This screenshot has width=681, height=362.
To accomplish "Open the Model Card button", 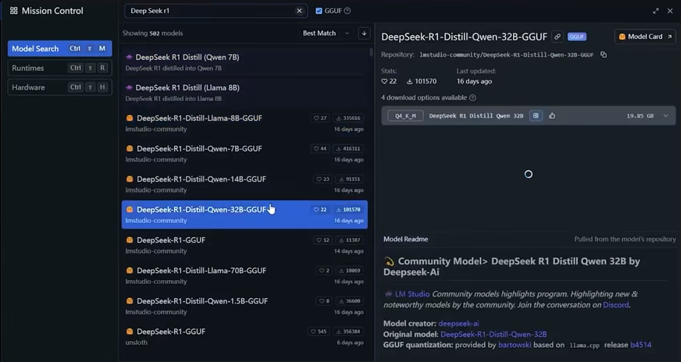I will [645, 36].
